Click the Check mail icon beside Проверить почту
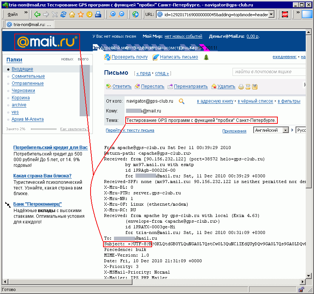Image resolution: width=314 pixels, height=294 pixels. coord(107,57)
